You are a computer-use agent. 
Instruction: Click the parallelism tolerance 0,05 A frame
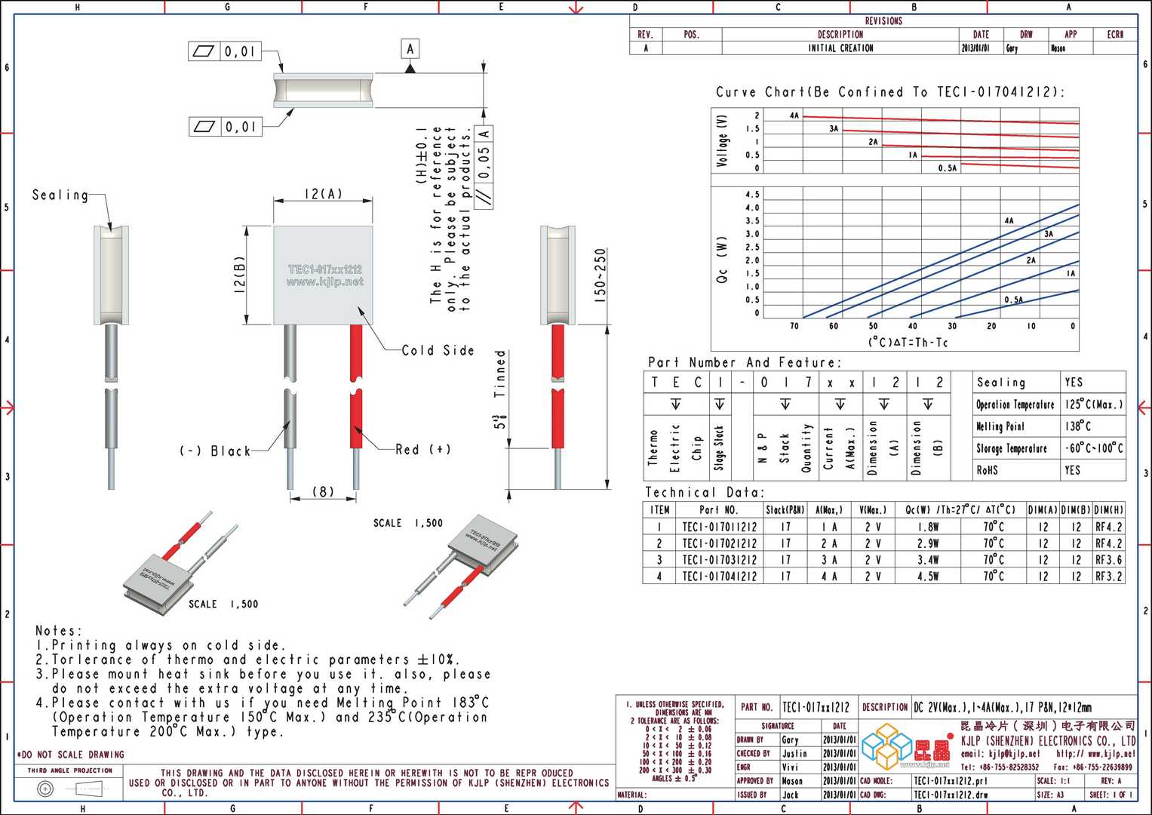(x=484, y=166)
